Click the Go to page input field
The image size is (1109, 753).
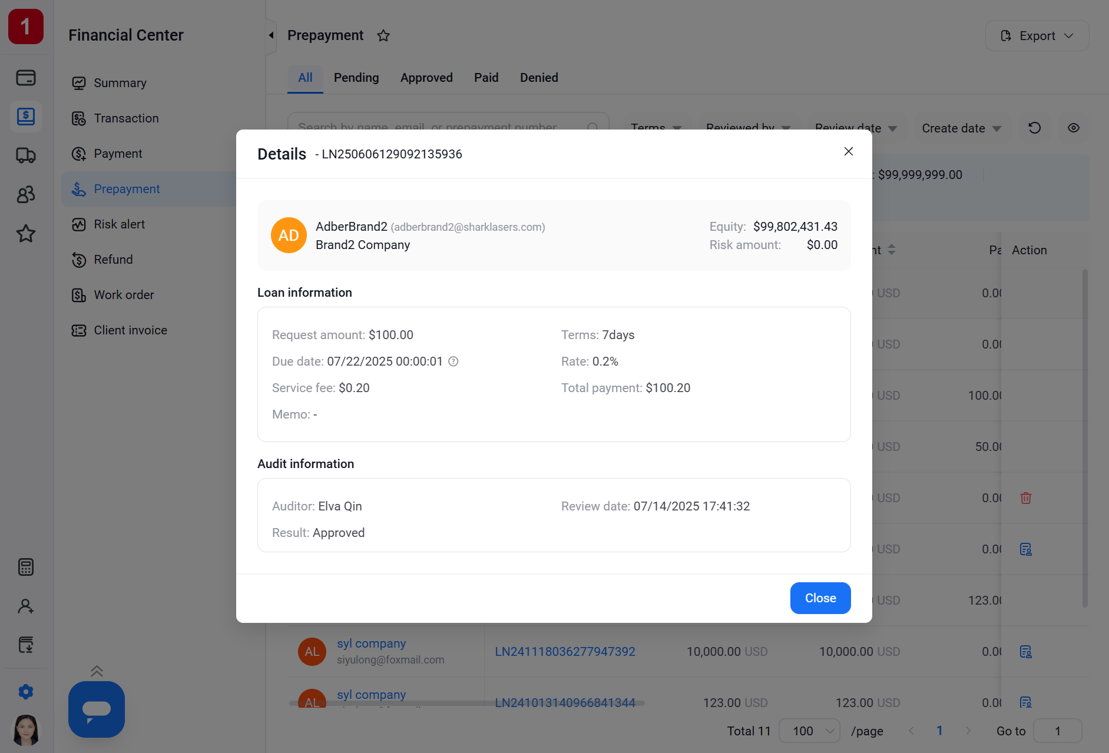click(x=1058, y=731)
